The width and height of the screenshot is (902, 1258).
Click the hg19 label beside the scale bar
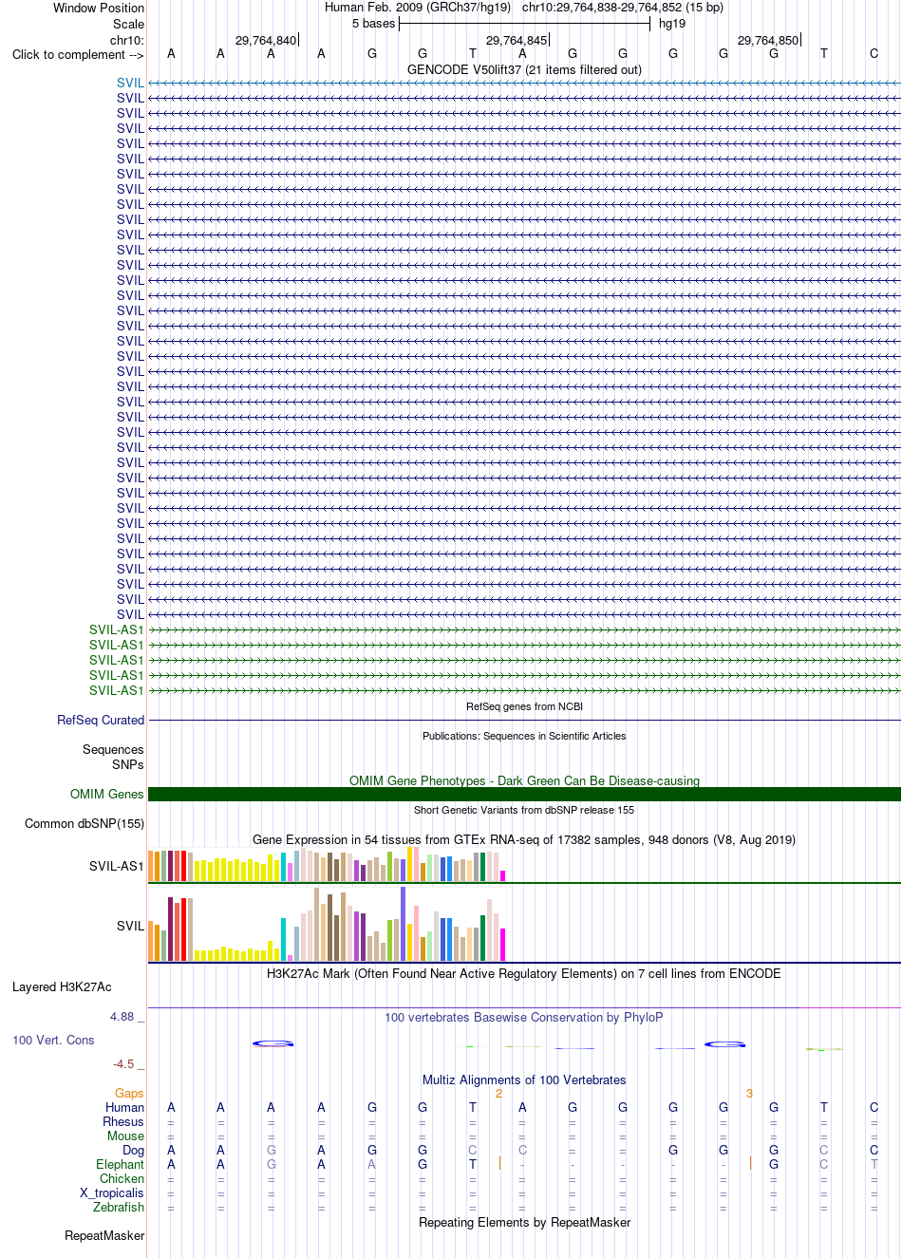tap(672, 23)
